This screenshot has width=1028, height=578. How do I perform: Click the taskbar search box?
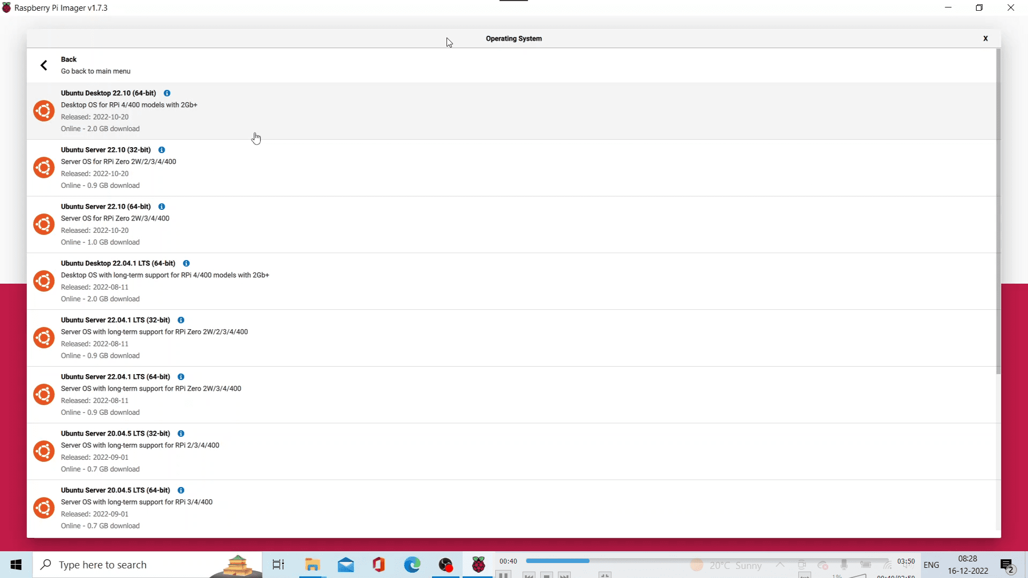point(148,565)
